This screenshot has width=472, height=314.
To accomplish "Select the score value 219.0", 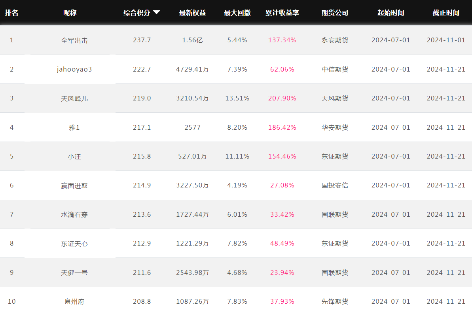I will (142, 98).
